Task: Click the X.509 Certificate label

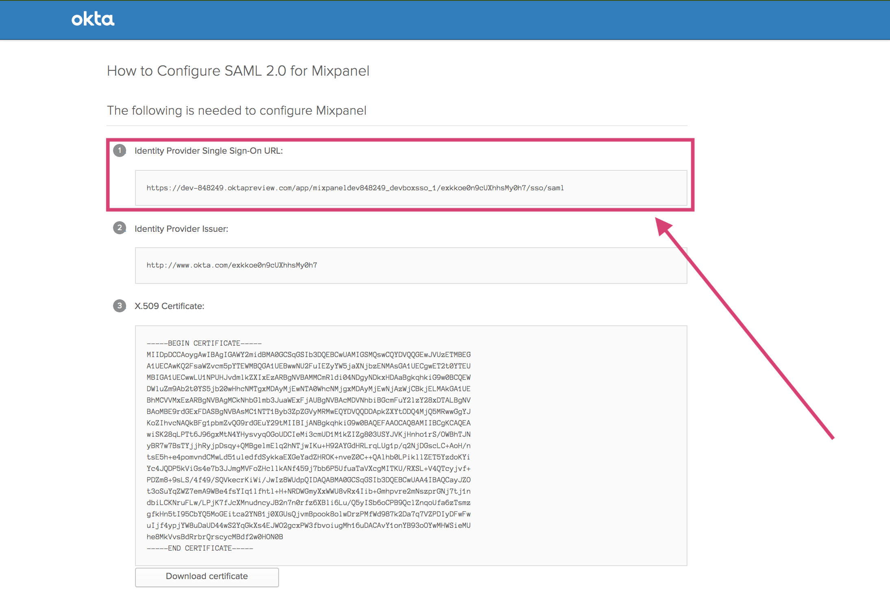Action: click(x=169, y=306)
